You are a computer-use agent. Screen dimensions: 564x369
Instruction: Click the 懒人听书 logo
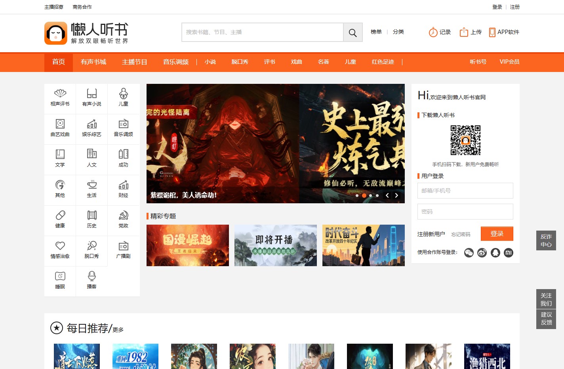click(x=86, y=33)
